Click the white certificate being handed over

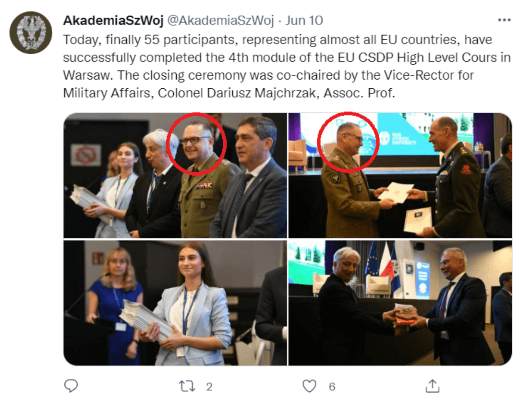(x=396, y=192)
